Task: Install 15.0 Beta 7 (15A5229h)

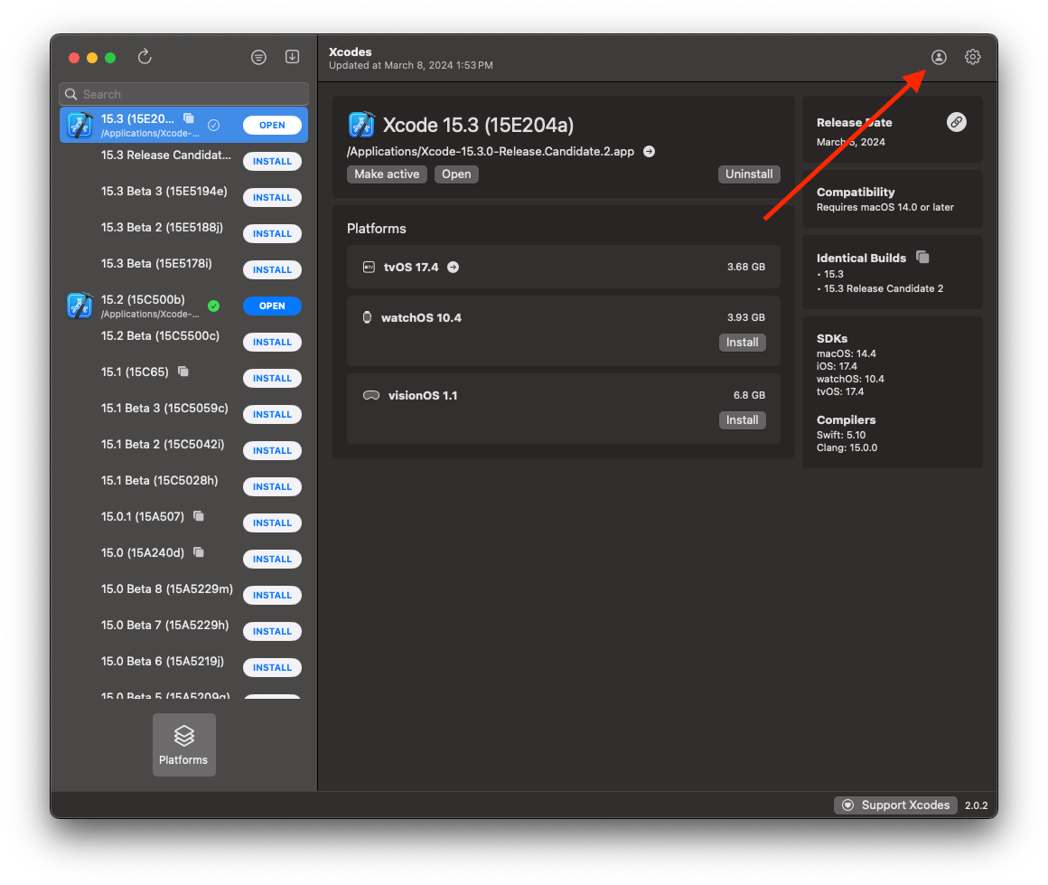Action: point(272,631)
